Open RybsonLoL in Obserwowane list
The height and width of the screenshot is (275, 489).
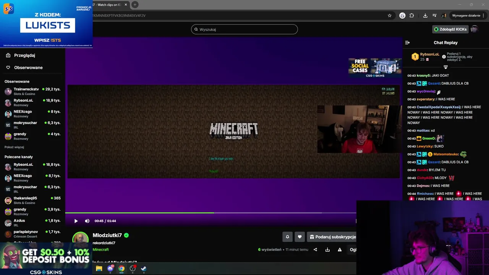tap(32, 102)
